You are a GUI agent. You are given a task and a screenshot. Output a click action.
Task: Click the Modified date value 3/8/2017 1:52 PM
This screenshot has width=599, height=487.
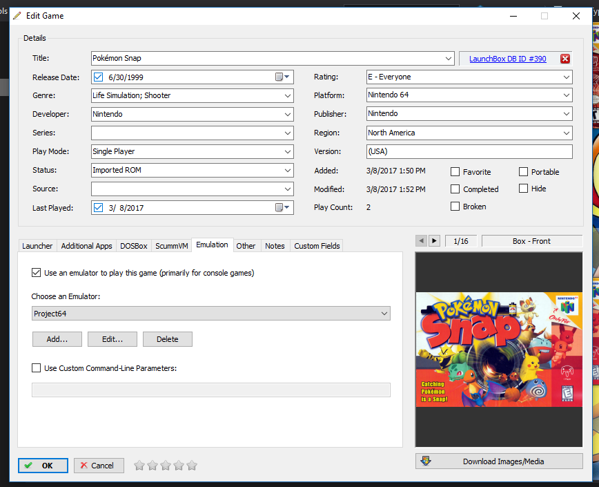tap(396, 189)
